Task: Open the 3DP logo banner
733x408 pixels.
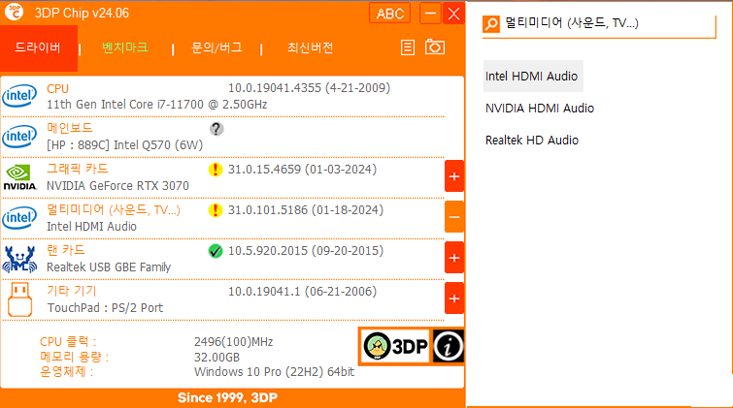Action: pyautogui.click(x=395, y=346)
